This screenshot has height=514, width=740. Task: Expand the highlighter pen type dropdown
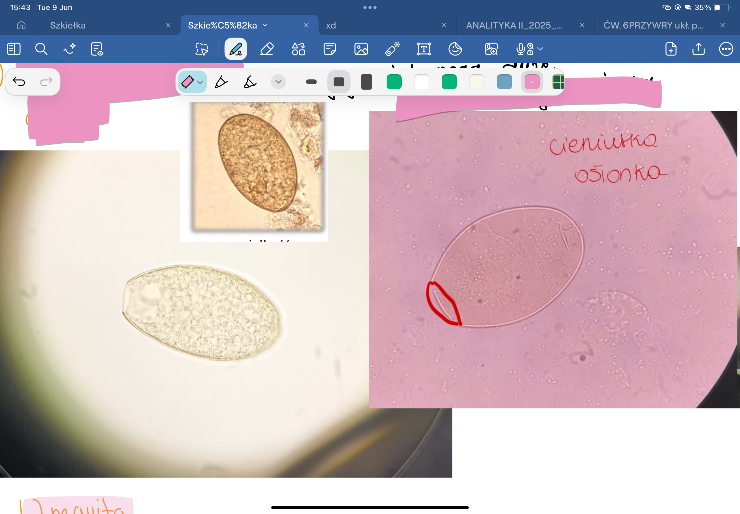200,82
